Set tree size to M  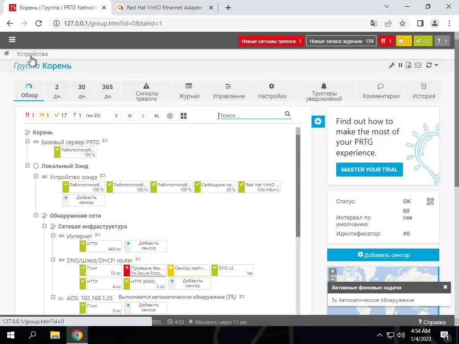tap(130, 116)
